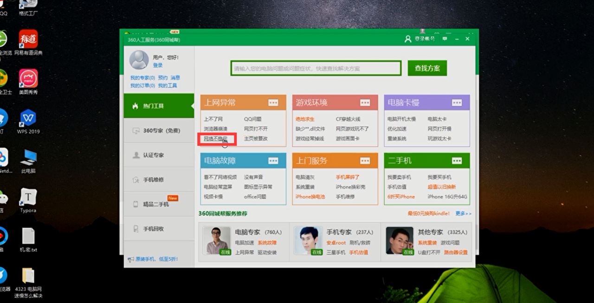Expand the 上门服务 more (…) button
This screenshot has height=303, width=594.
coord(365,161)
